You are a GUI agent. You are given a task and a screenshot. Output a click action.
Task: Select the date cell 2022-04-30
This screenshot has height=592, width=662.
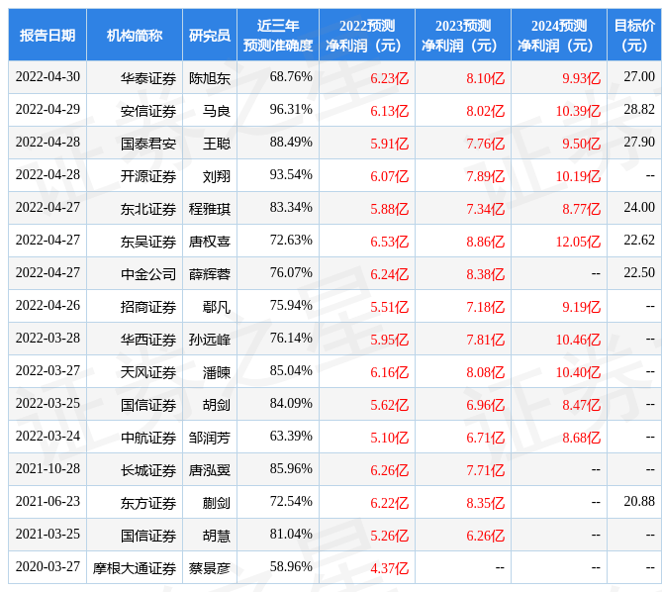pos(47,77)
